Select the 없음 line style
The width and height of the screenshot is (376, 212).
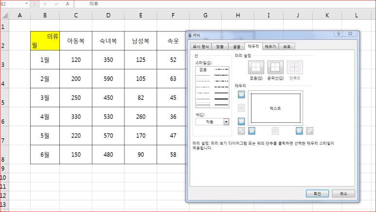(x=203, y=70)
